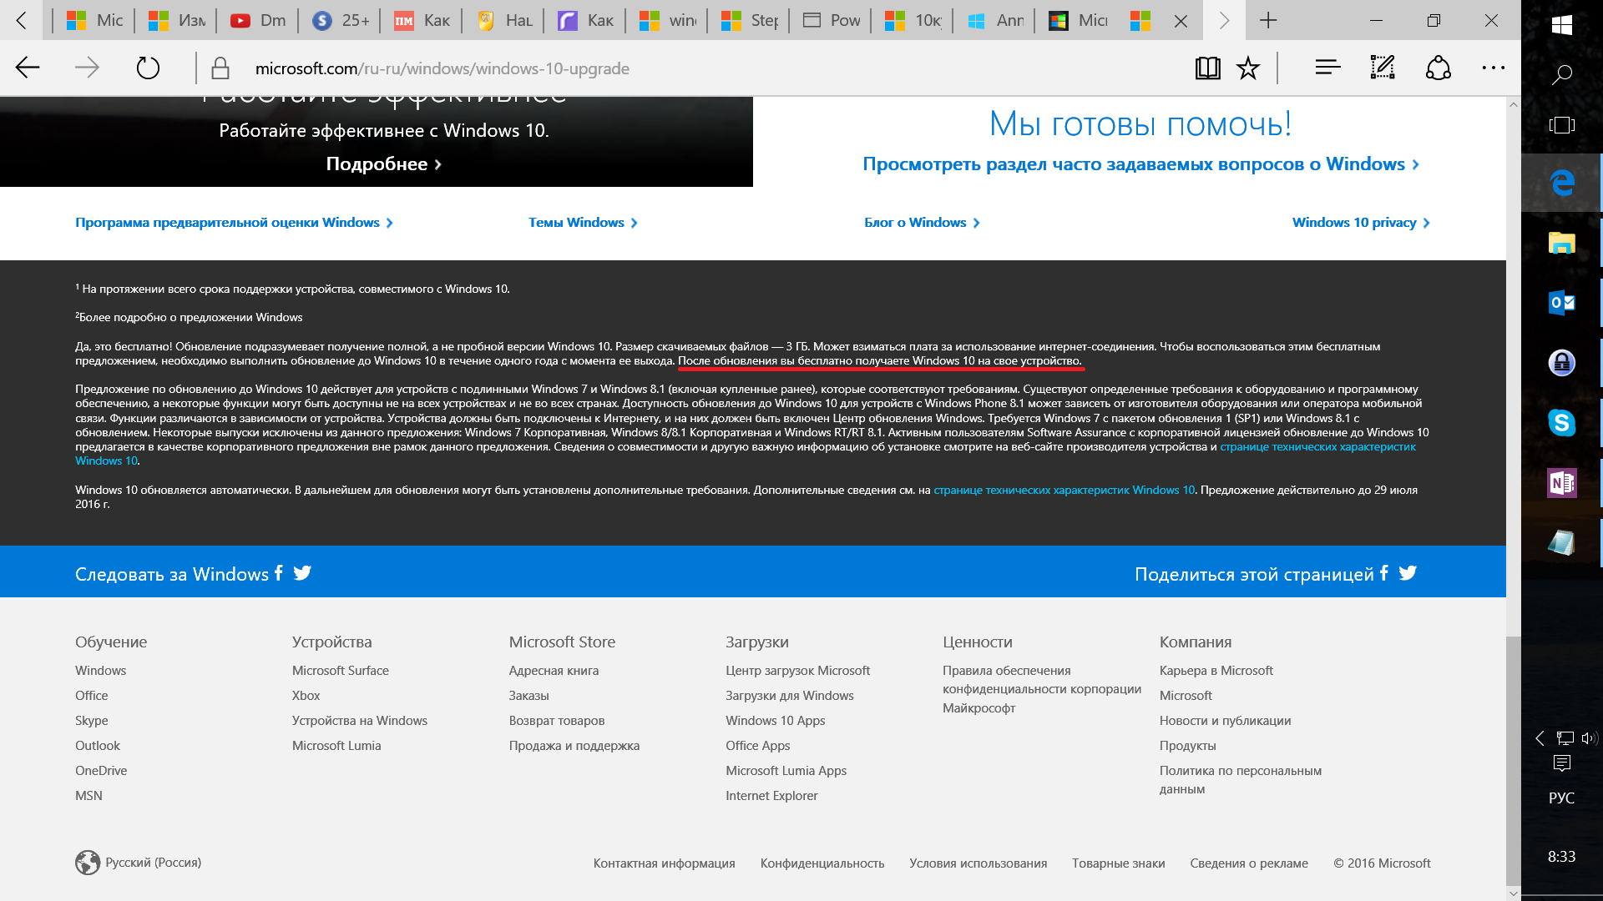Click the back navigation arrow button
Viewport: 1603px width, 901px height.
pyautogui.click(x=27, y=67)
